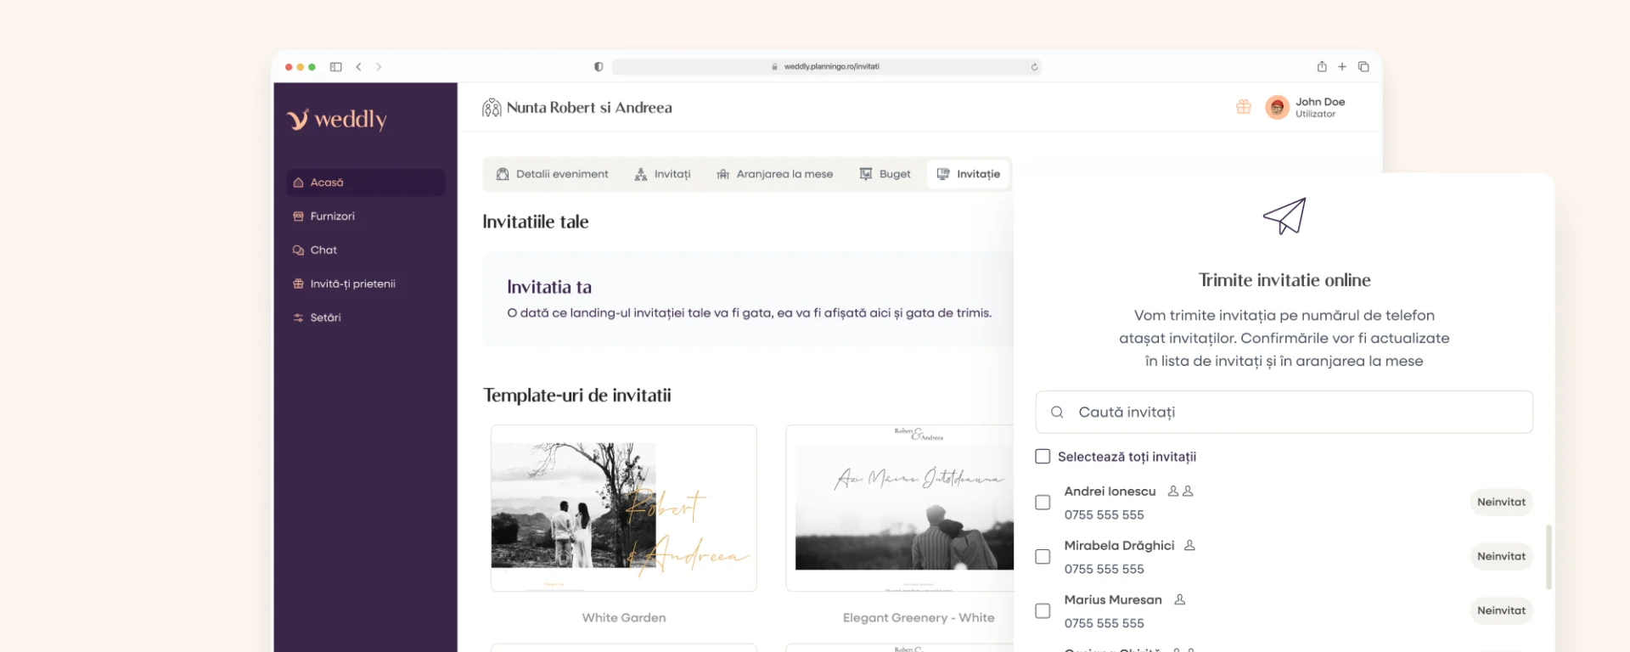Click the browser tab overview icon
Viewport: 1630px width, 652px height.
click(x=1363, y=67)
